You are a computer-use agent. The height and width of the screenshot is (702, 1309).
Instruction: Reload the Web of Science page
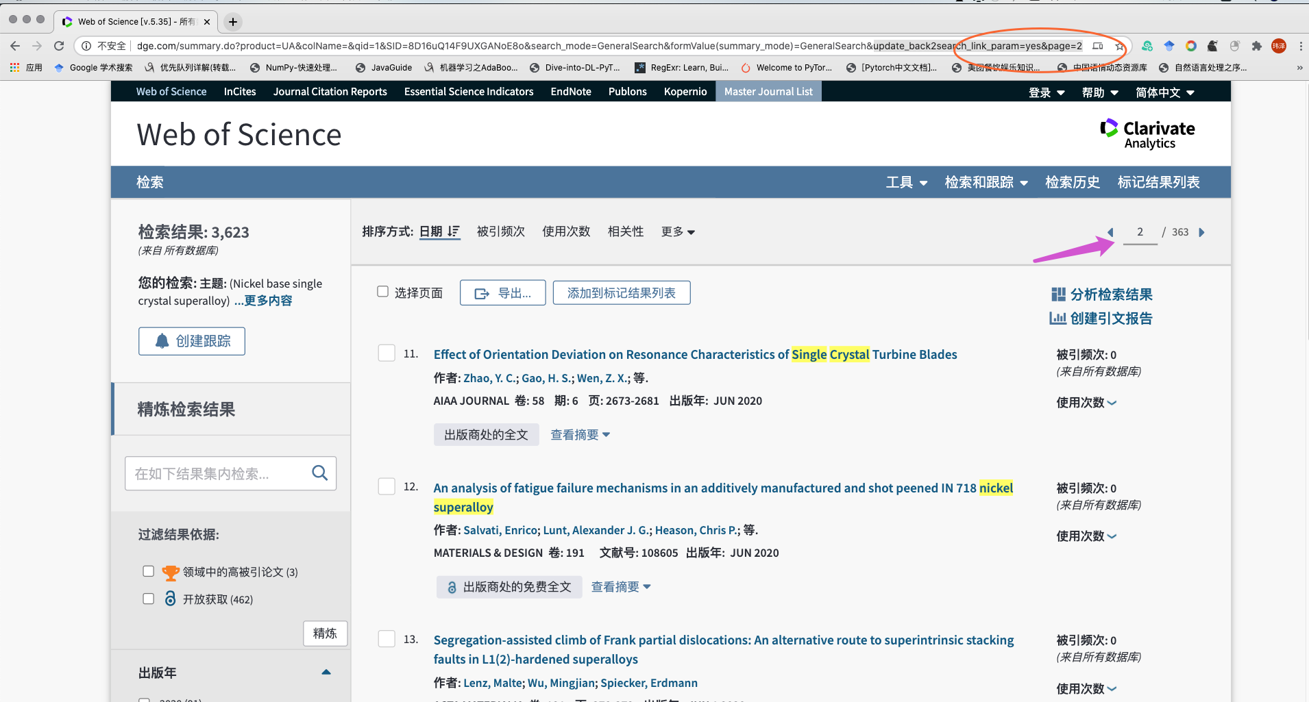point(59,46)
